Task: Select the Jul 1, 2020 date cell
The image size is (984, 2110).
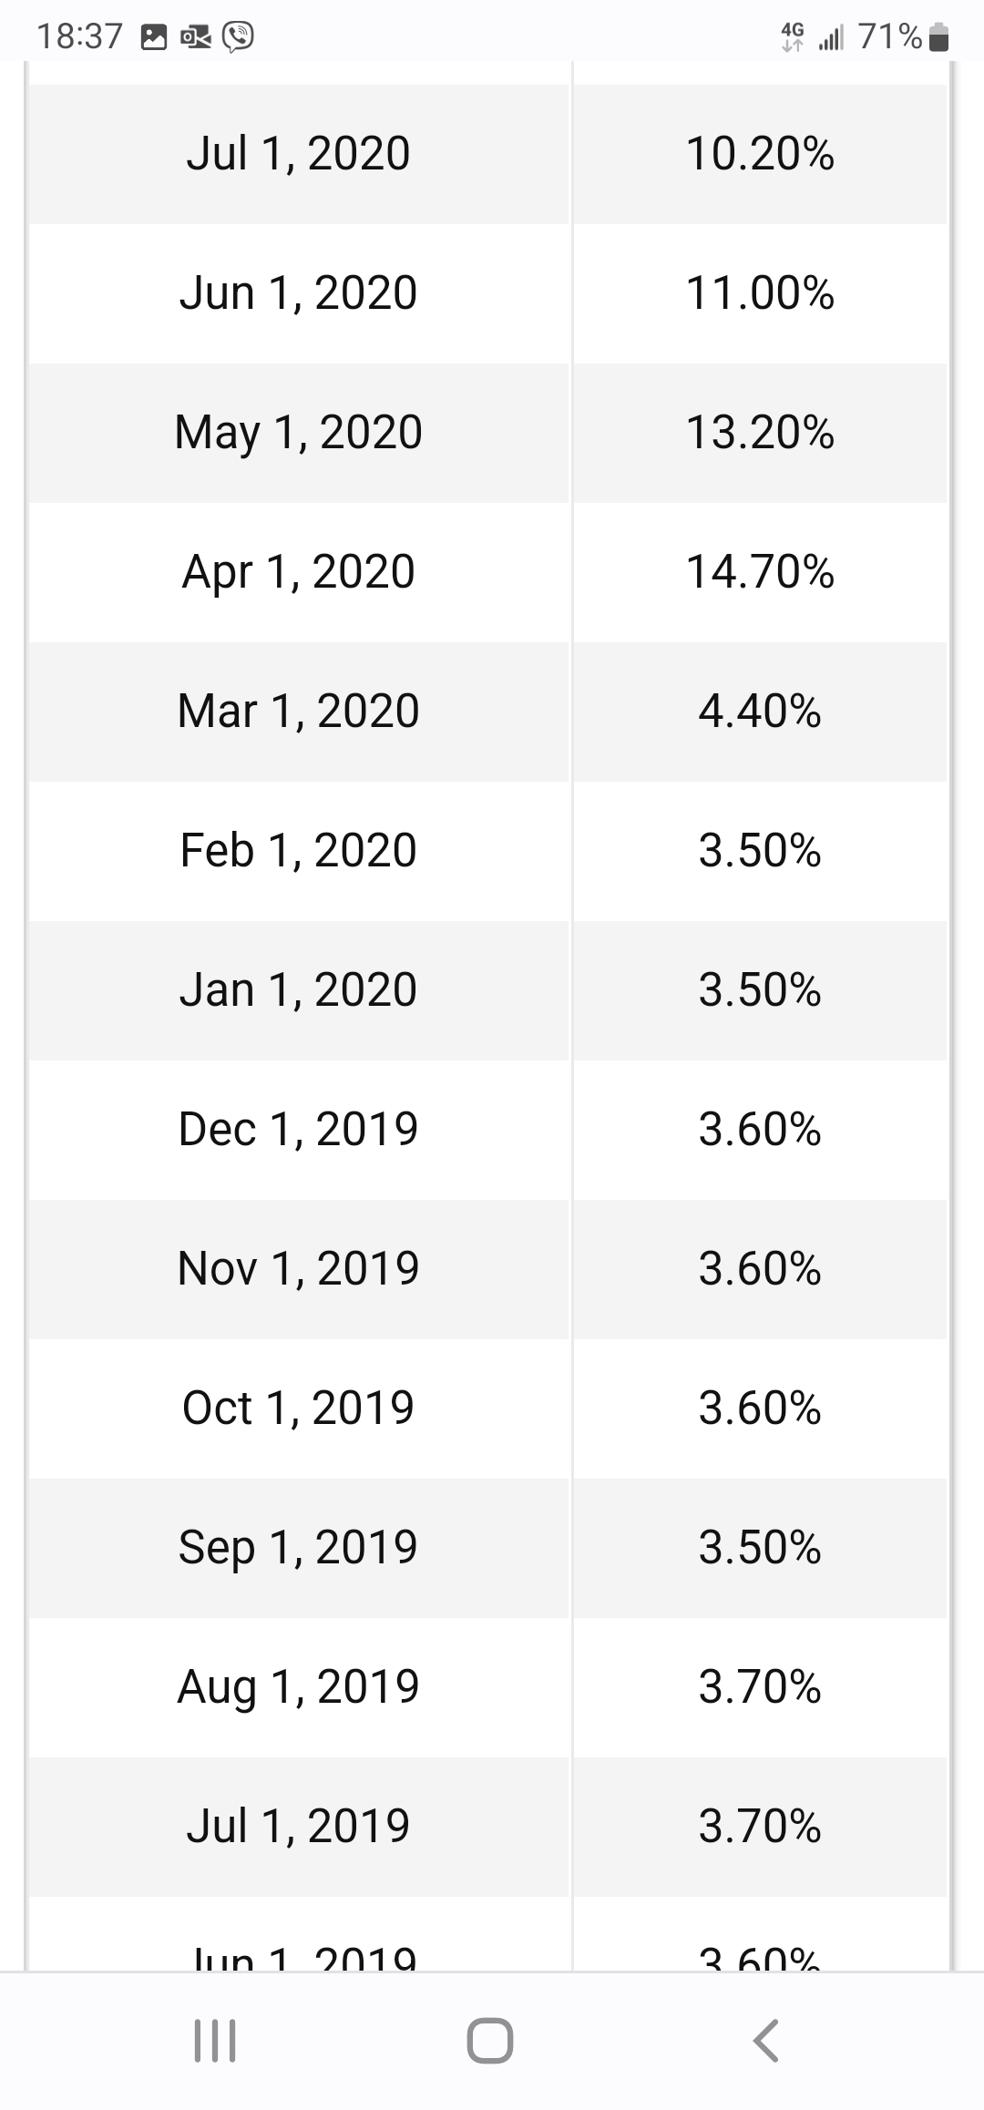Action: [x=298, y=153]
